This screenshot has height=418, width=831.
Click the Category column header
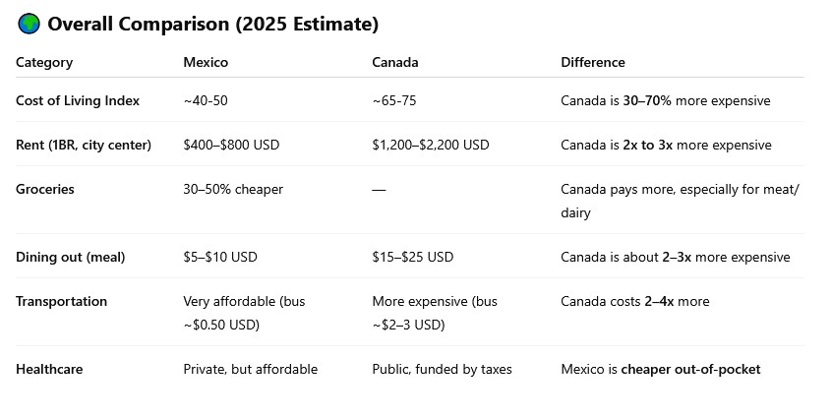coord(44,62)
